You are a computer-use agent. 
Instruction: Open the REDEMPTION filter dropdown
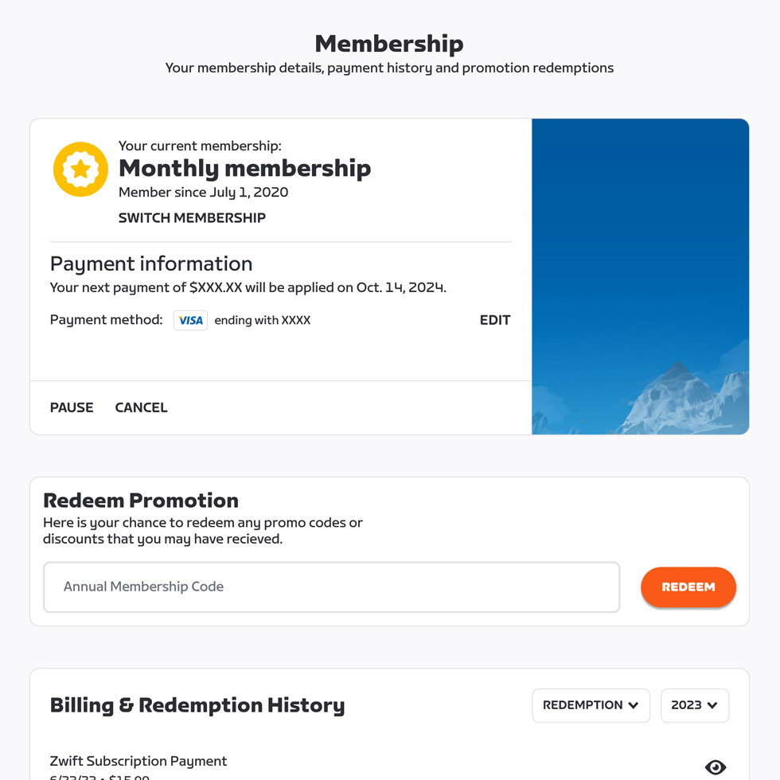591,705
